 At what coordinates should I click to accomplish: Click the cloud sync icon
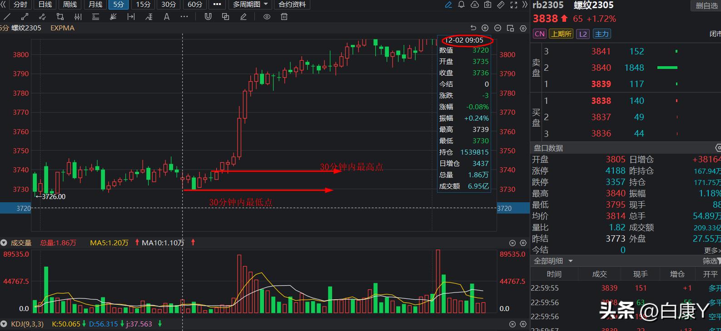coord(474,5)
